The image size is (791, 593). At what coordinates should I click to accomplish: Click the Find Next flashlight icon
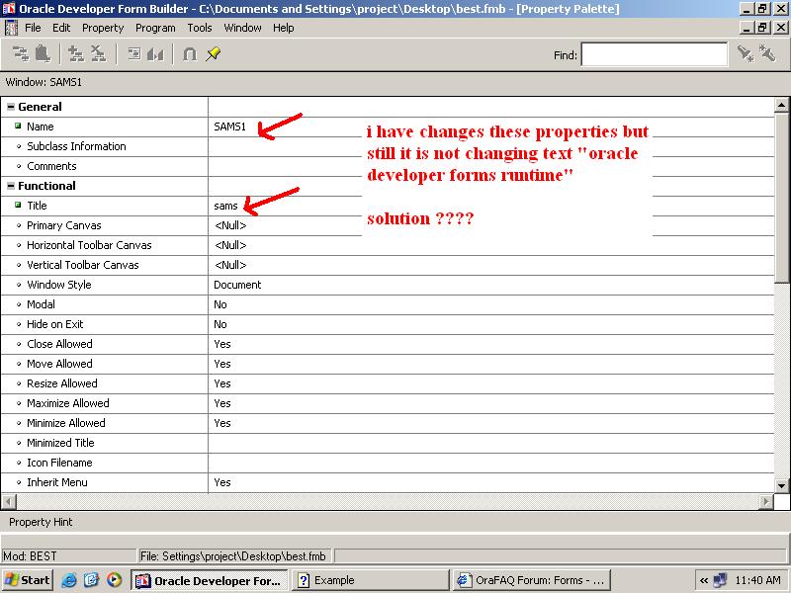(746, 55)
